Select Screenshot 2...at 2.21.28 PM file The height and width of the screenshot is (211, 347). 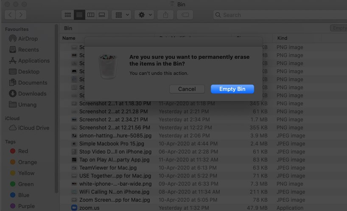(113, 112)
